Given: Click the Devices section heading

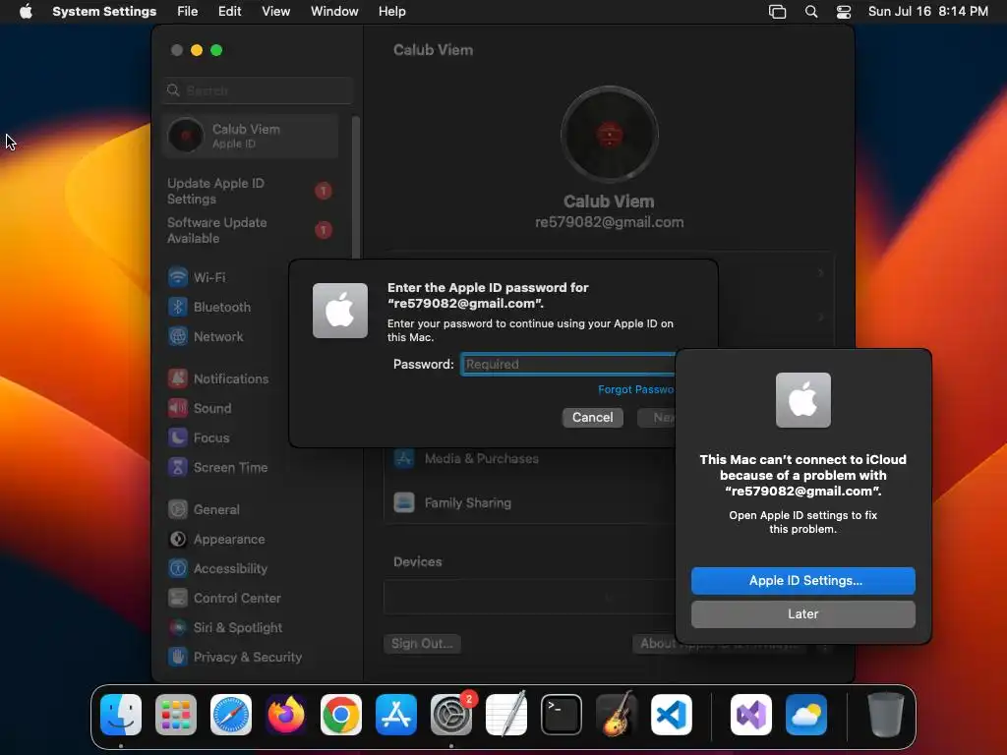Looking at the screenshot, I should [x=417, y=561].
